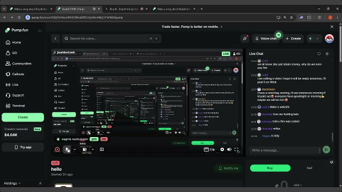Screen dimensions: 342x192
Task: Click the Search for coins field
Action: [112, 38]
